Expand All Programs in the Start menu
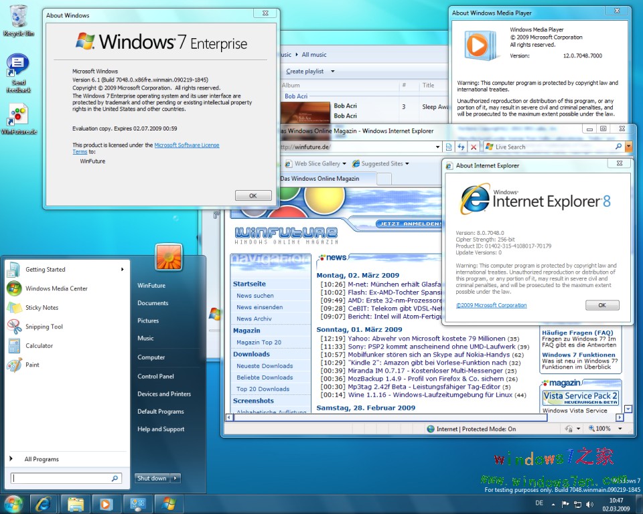643x514 pixels. 42,459
